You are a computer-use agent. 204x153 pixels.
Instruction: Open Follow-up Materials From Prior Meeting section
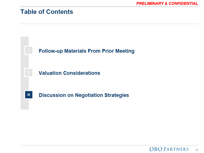[x=86, y=51]
